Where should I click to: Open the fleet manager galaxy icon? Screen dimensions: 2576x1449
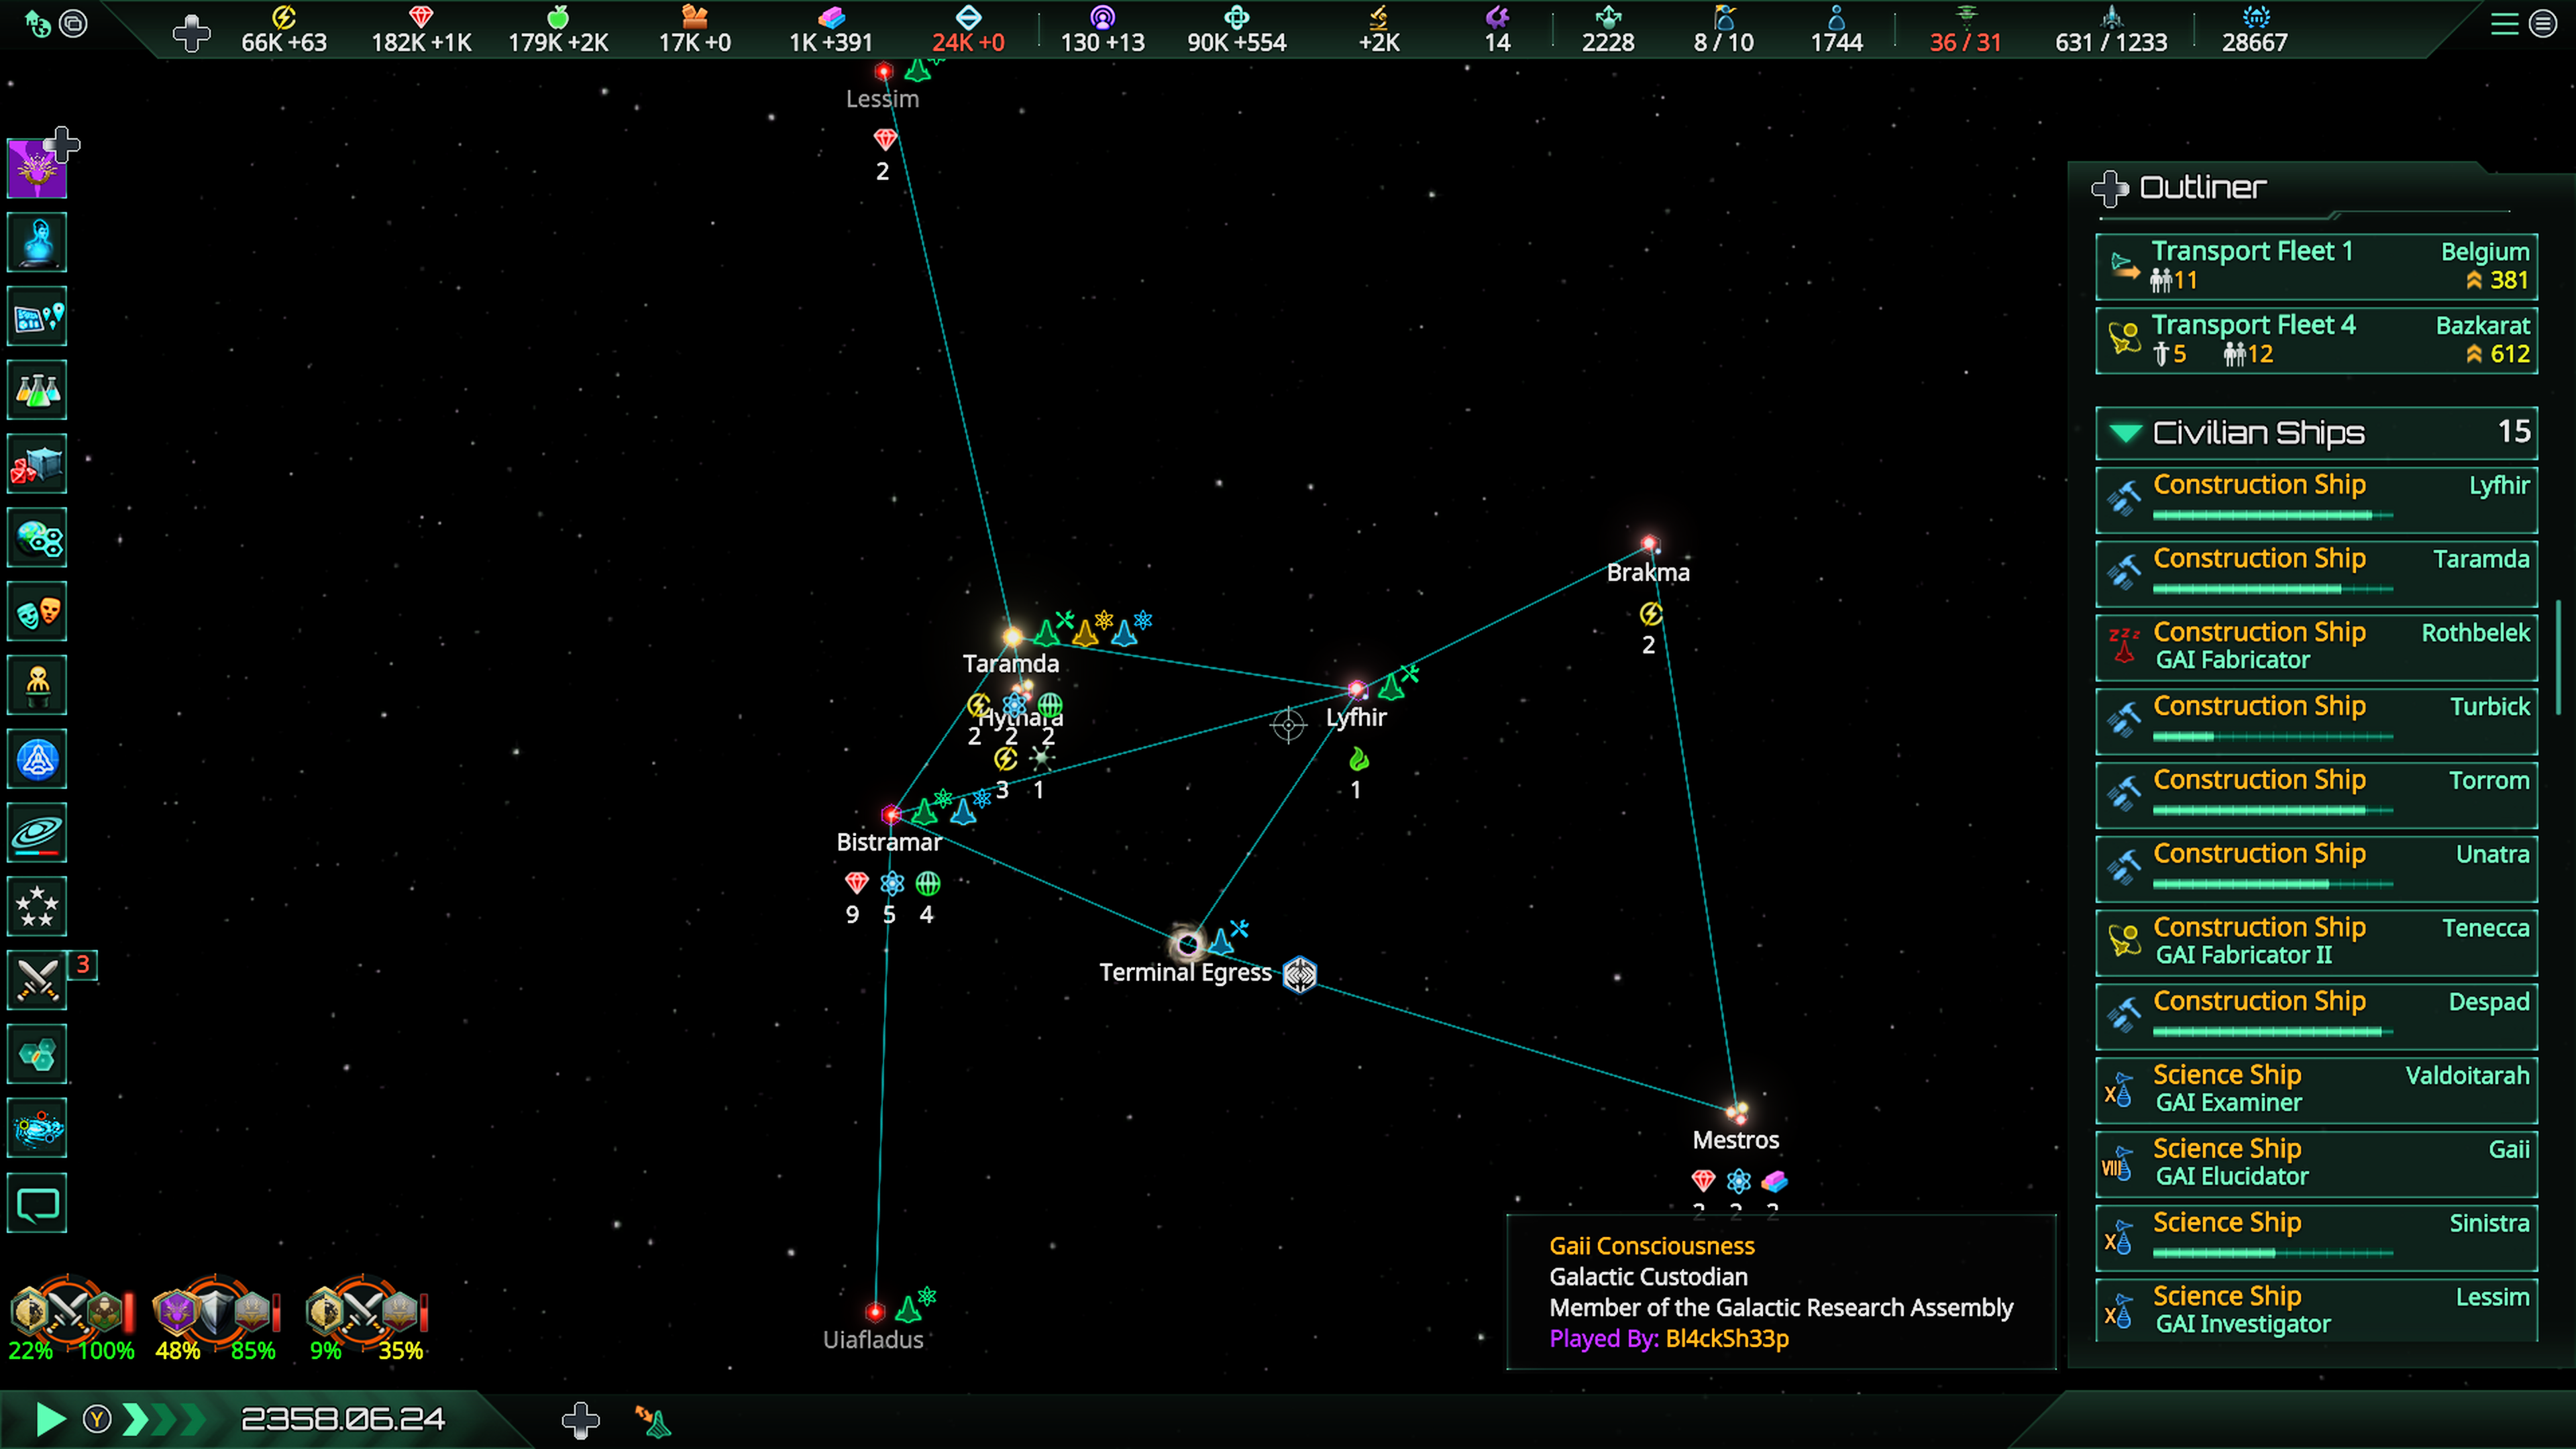pyautogui.click(x=37, y=833)
